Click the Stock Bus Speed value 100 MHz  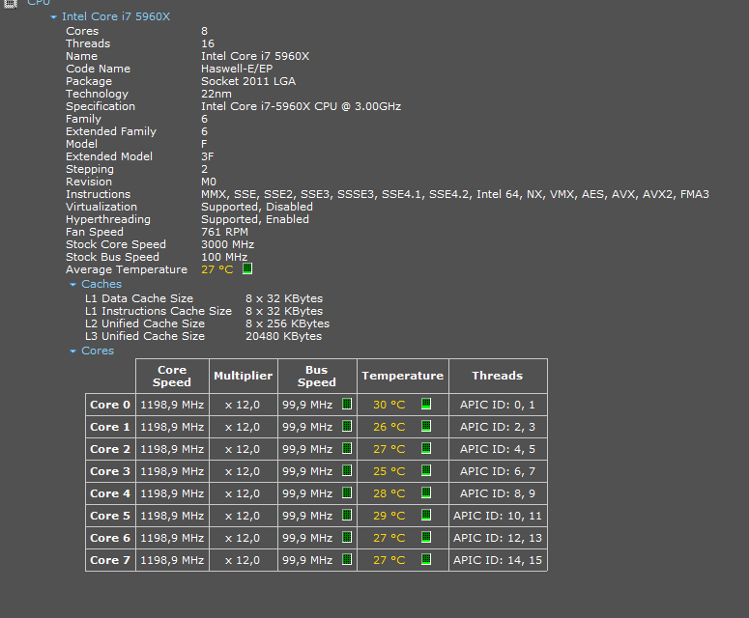(x=224, y=257)
